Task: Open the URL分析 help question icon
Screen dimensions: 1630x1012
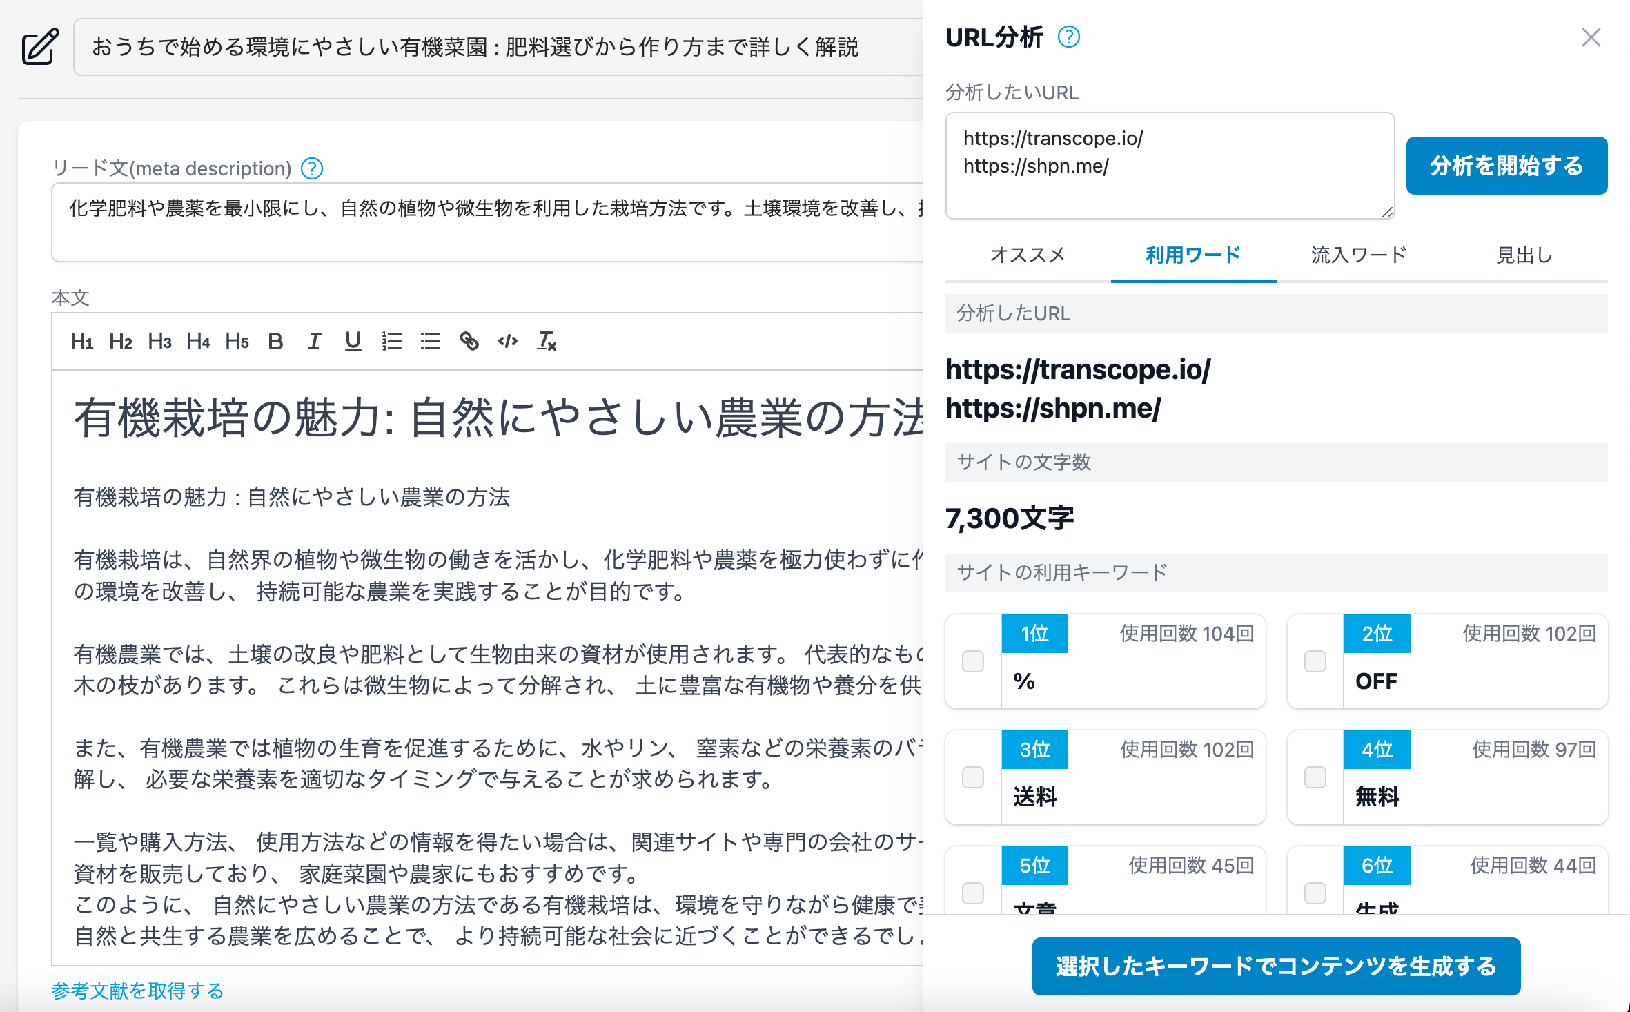Action: pyautogui.click(x=1069, y=37)
